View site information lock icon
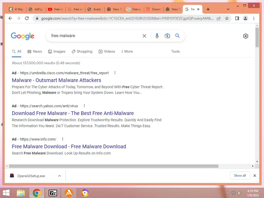 pyautogui.click(x=37, y=18)
